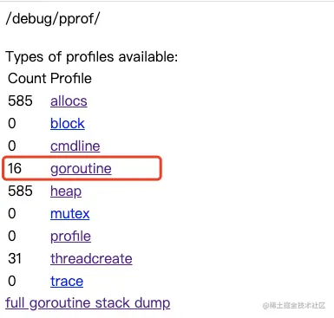The image size is (334, 318).
Task: Click the goroutine count value 16
Action: 15,169
